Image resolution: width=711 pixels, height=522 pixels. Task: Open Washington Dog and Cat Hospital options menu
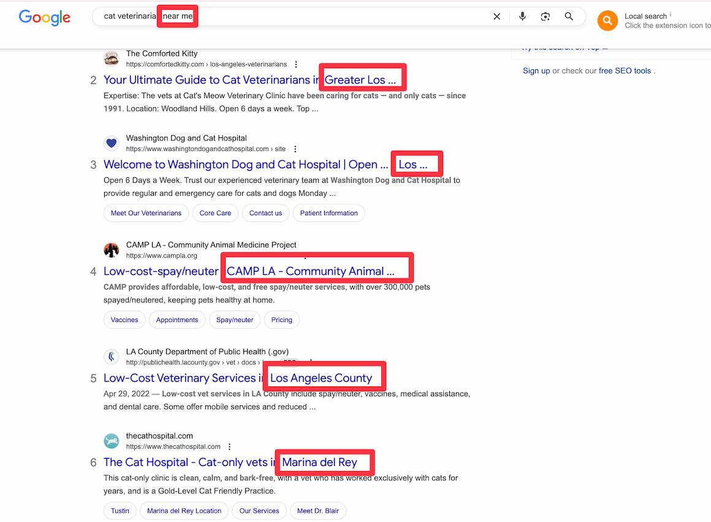295,149
